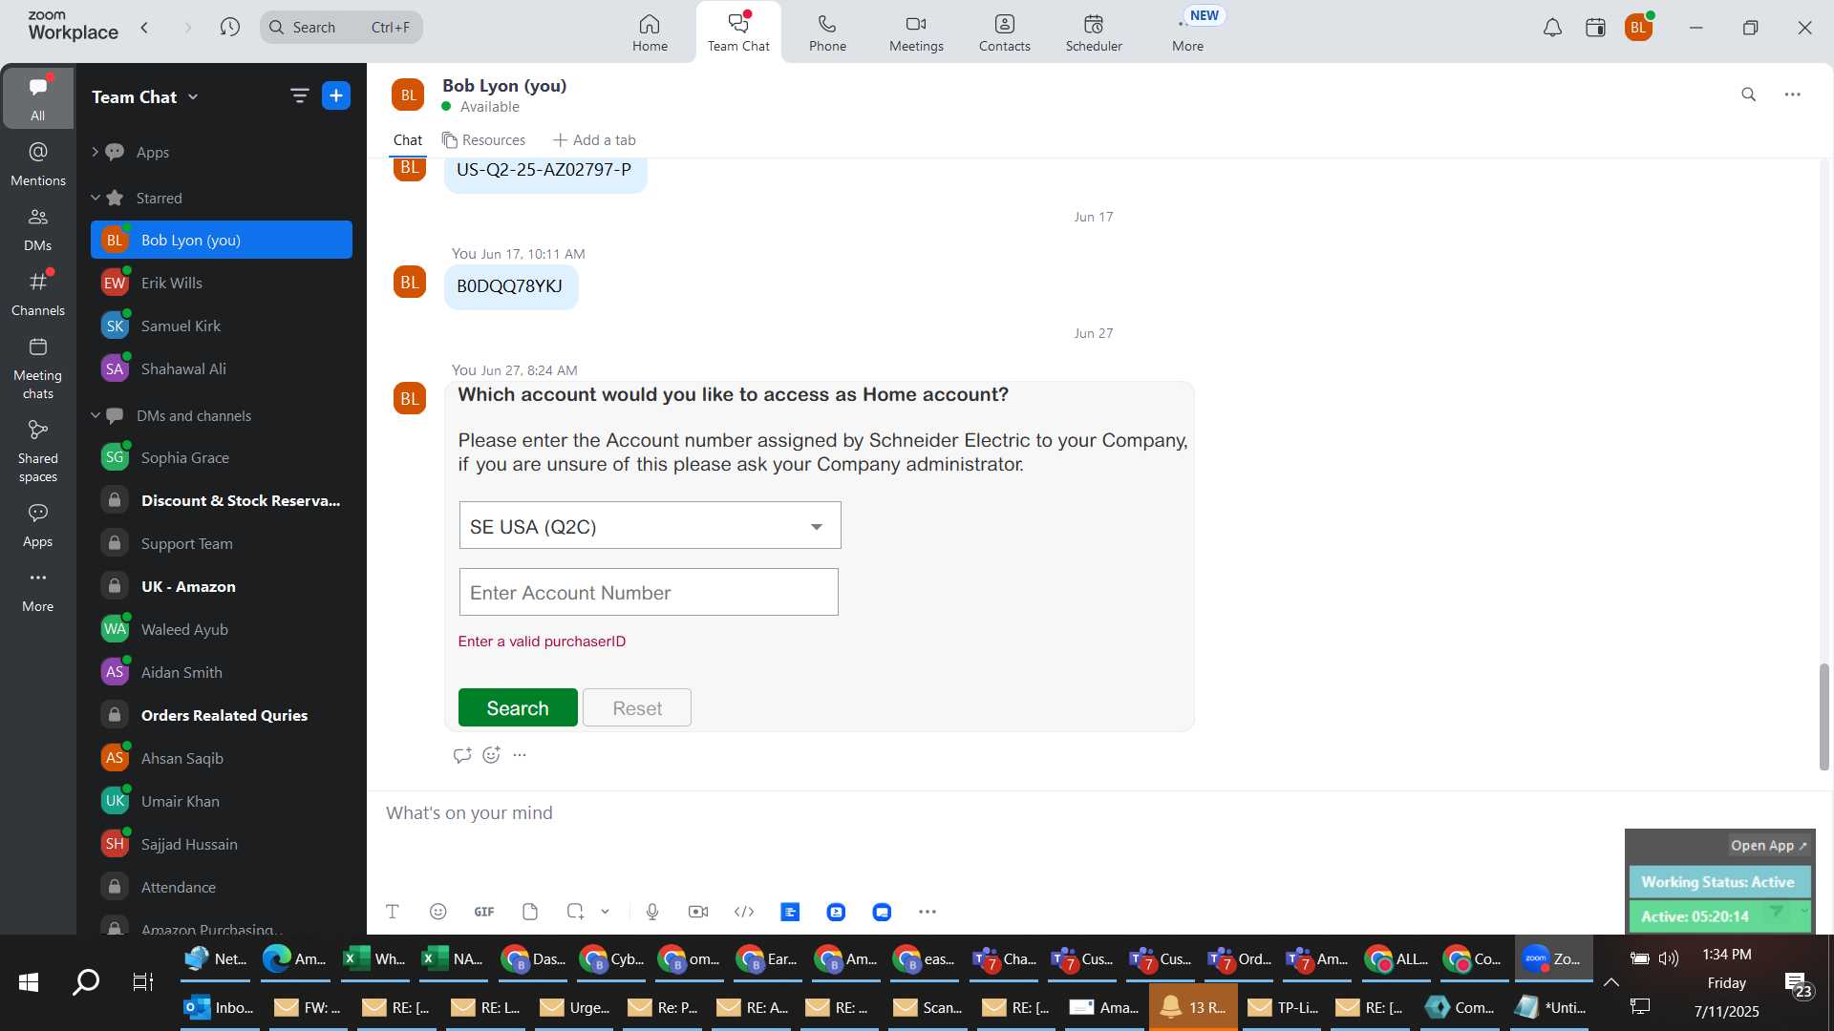Insert a code snippet
Viewport: 1834px width, 1031px height.
744,912
